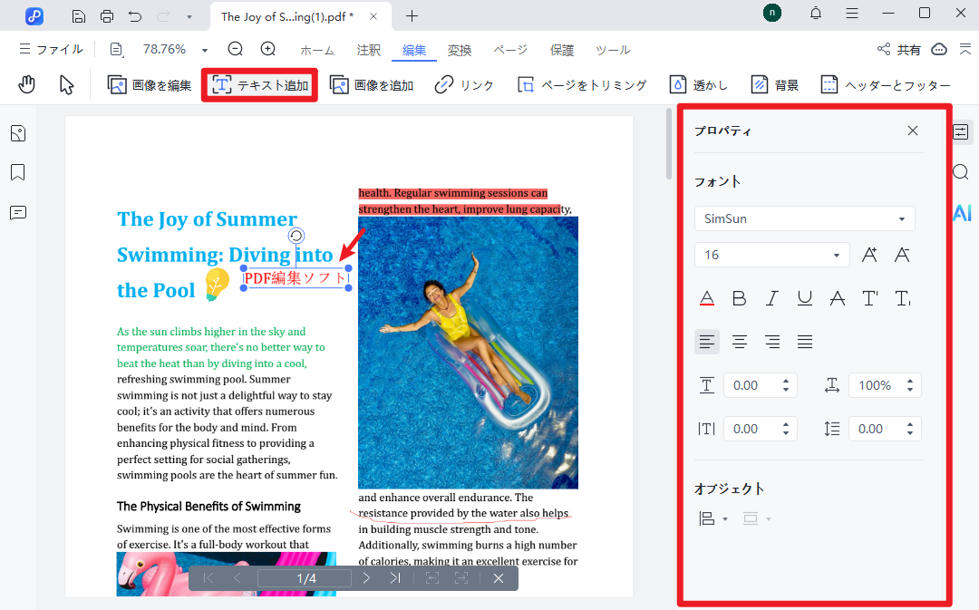Click the 透かし watermark button
Screen dimensions: 979x610
699,85
